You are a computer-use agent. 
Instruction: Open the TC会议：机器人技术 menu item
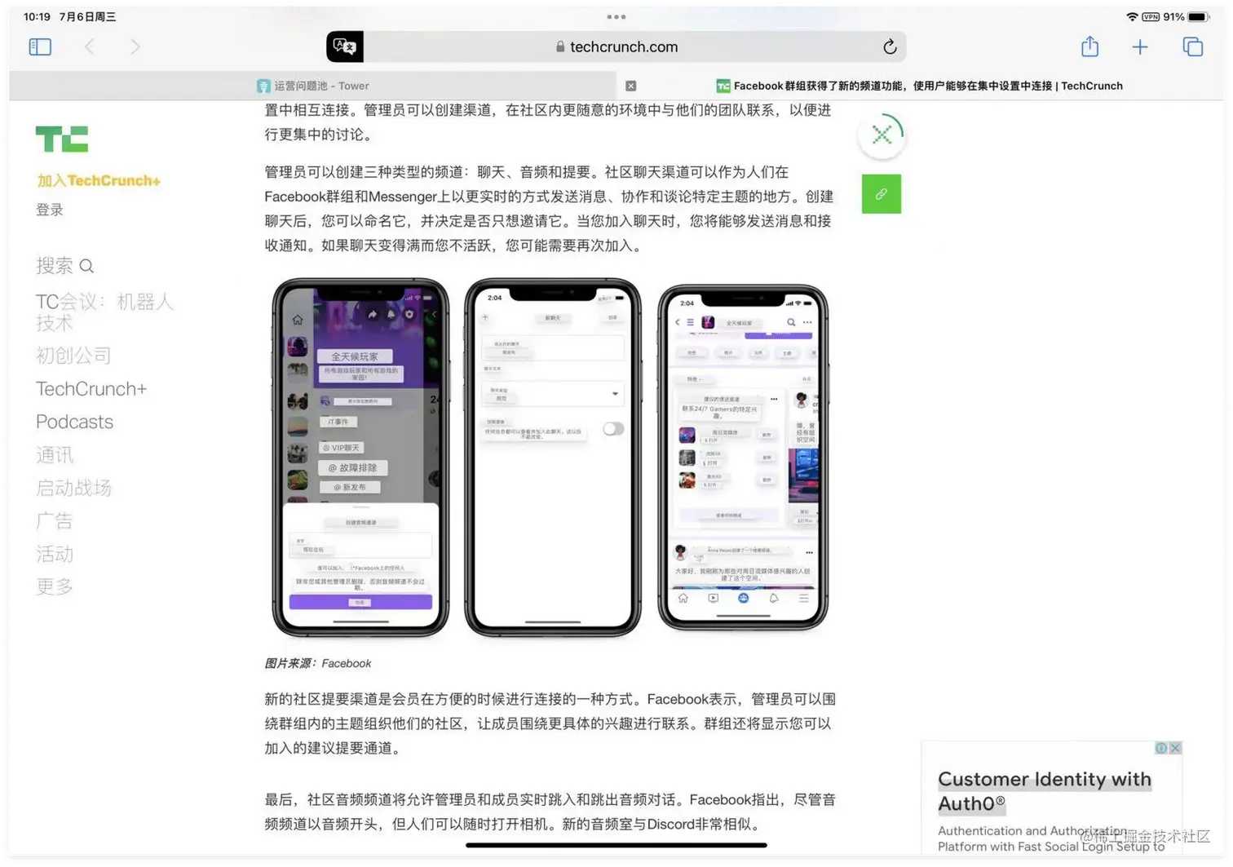coord(104,312)
